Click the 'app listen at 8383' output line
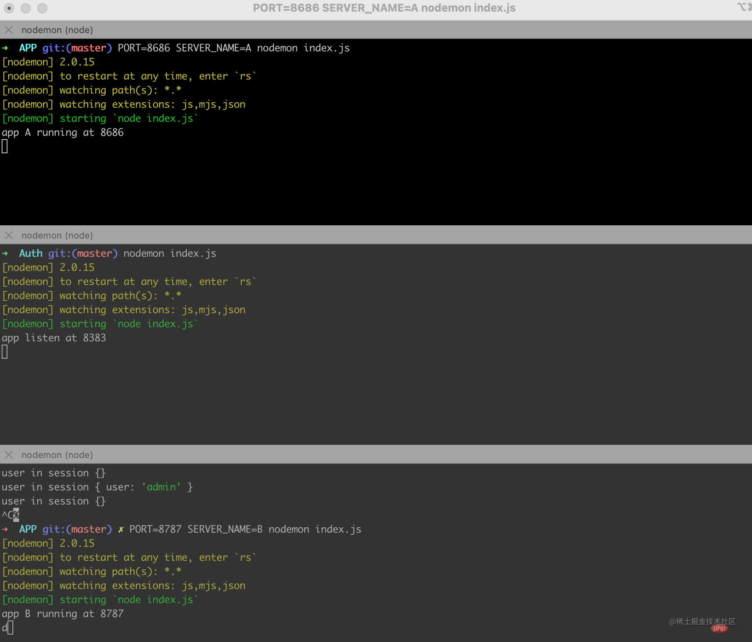Image resolution: width=752 pixels, height=642 pixels. (x=54, y=338)
